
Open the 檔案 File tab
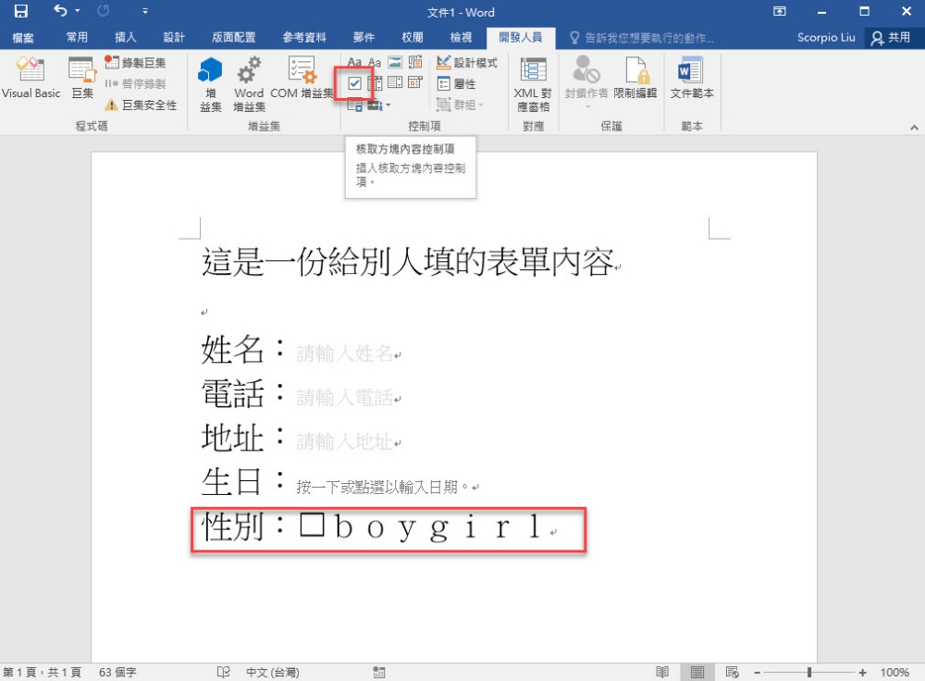[x=23, y=38]
